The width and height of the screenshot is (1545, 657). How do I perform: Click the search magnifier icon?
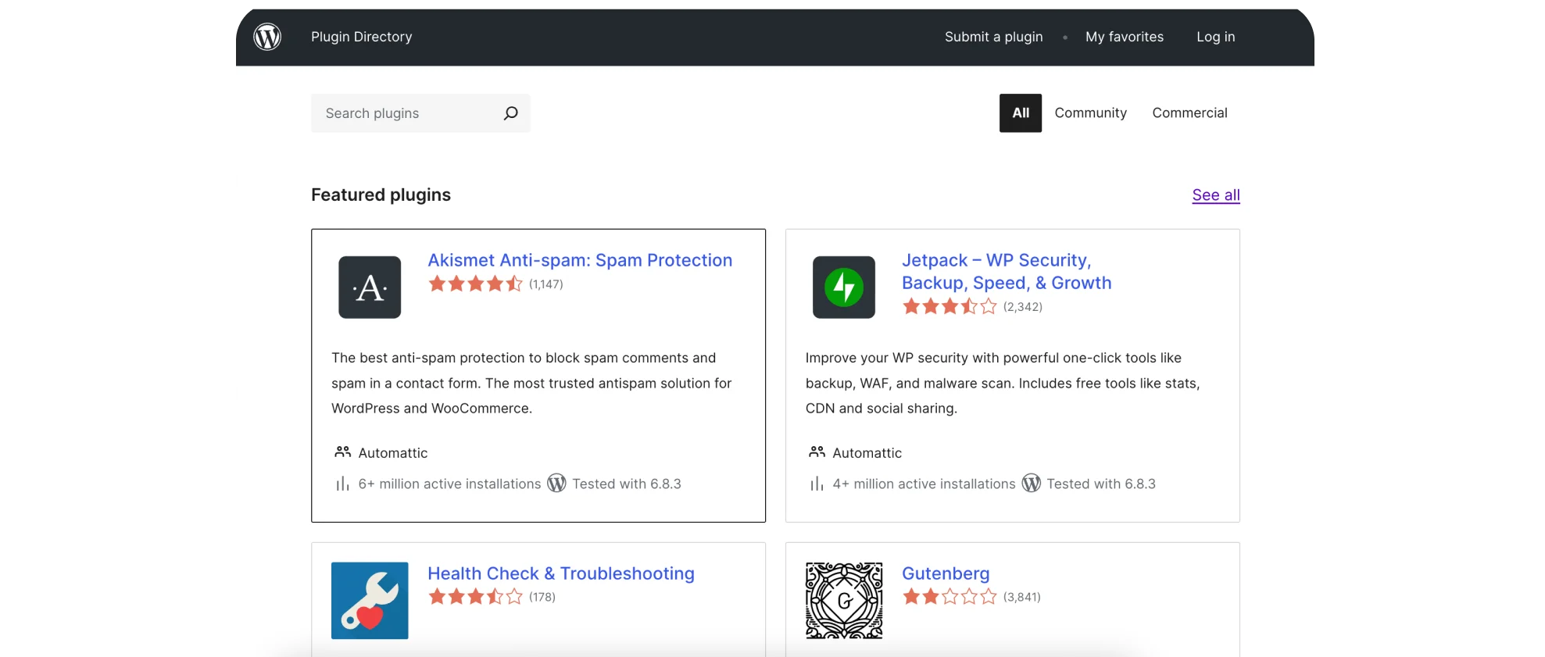tap(510, 113)
